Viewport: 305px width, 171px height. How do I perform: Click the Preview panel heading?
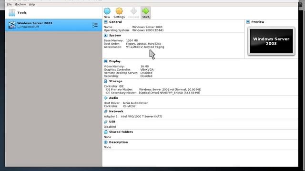tap(257, 22)
